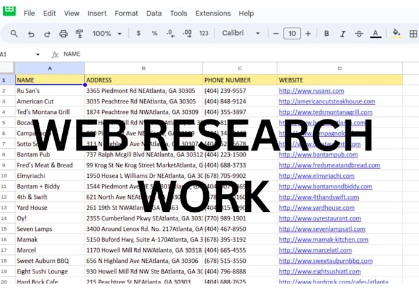Decrease font size with minus button
419x290 pixels.
(x=276, y=34)
